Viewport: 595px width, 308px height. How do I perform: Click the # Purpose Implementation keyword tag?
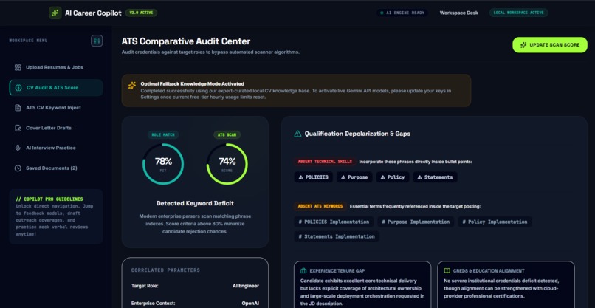point(416,222)
